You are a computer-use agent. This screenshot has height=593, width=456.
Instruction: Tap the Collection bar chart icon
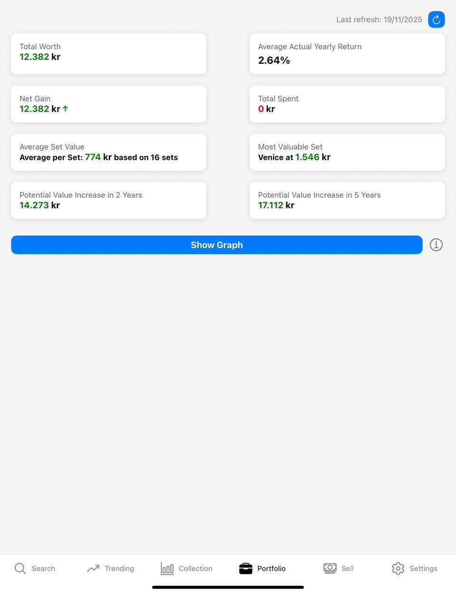167,568
